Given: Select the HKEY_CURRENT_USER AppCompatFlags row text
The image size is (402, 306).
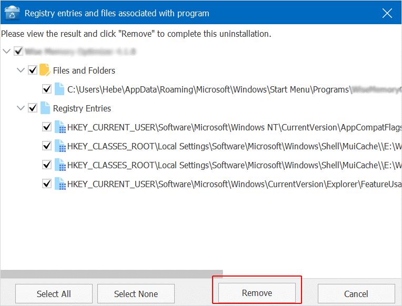Looking at the screenshot, I should (234, 127).
